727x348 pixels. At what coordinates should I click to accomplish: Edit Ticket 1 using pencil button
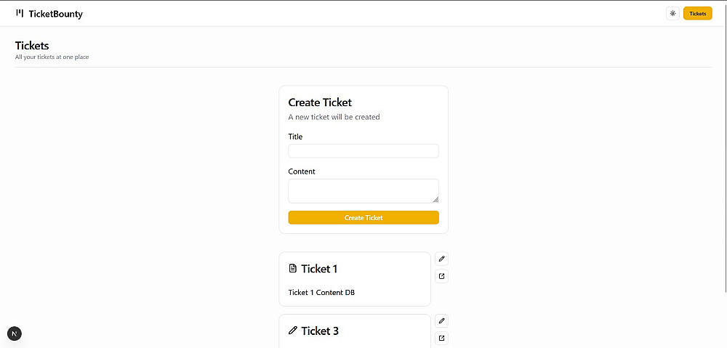click(x=441, y=259)
